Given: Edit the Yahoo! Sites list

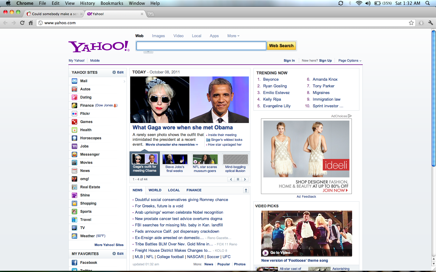Looking at the screenshot, I should (x=118, y=72).
